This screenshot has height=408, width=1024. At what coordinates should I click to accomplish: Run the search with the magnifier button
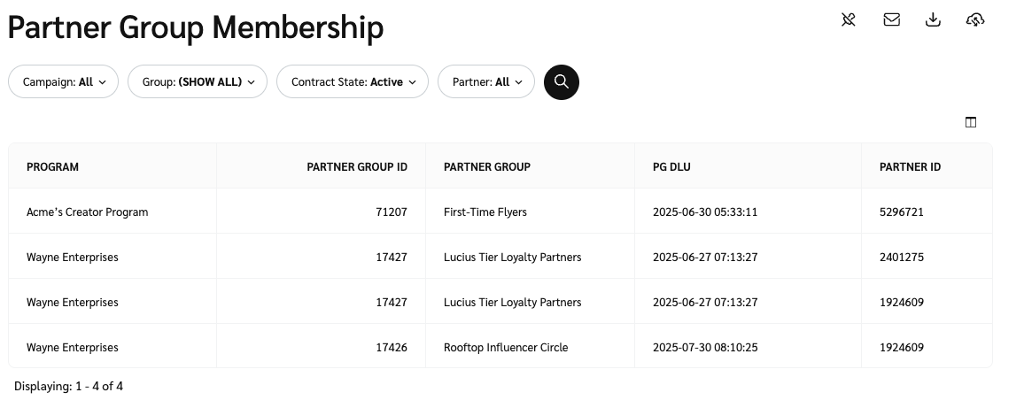click(x=561, y=82)
